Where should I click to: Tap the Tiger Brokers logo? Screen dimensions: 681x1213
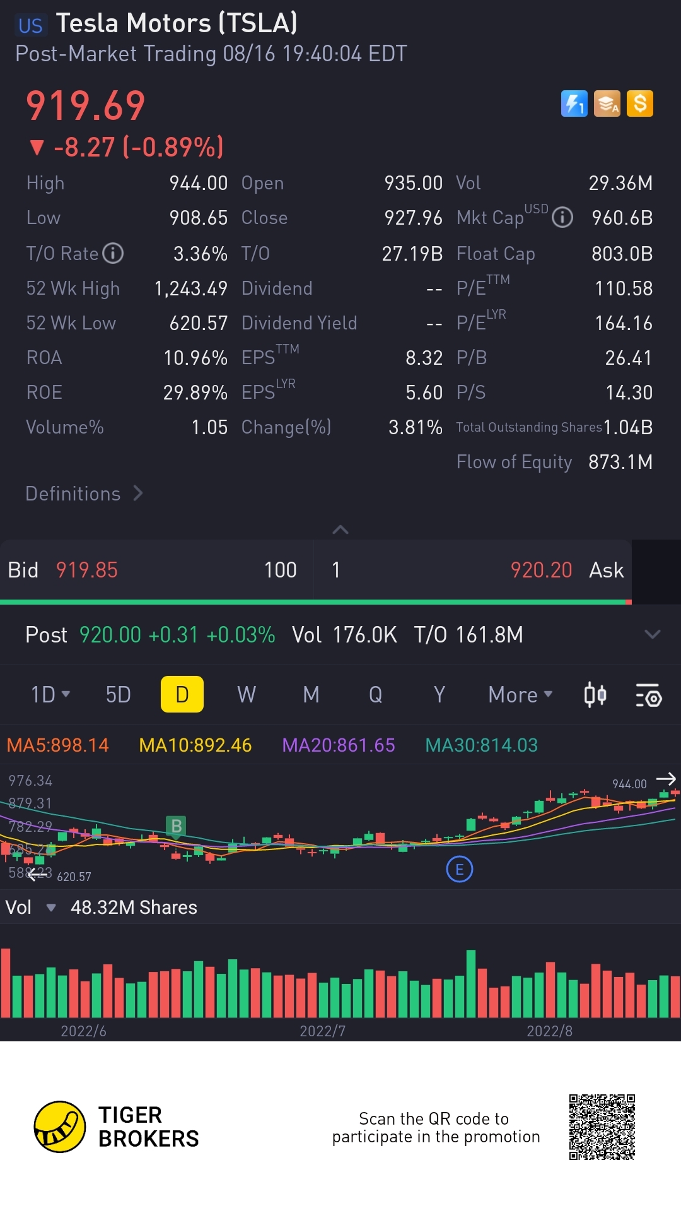coord(117,1127)
